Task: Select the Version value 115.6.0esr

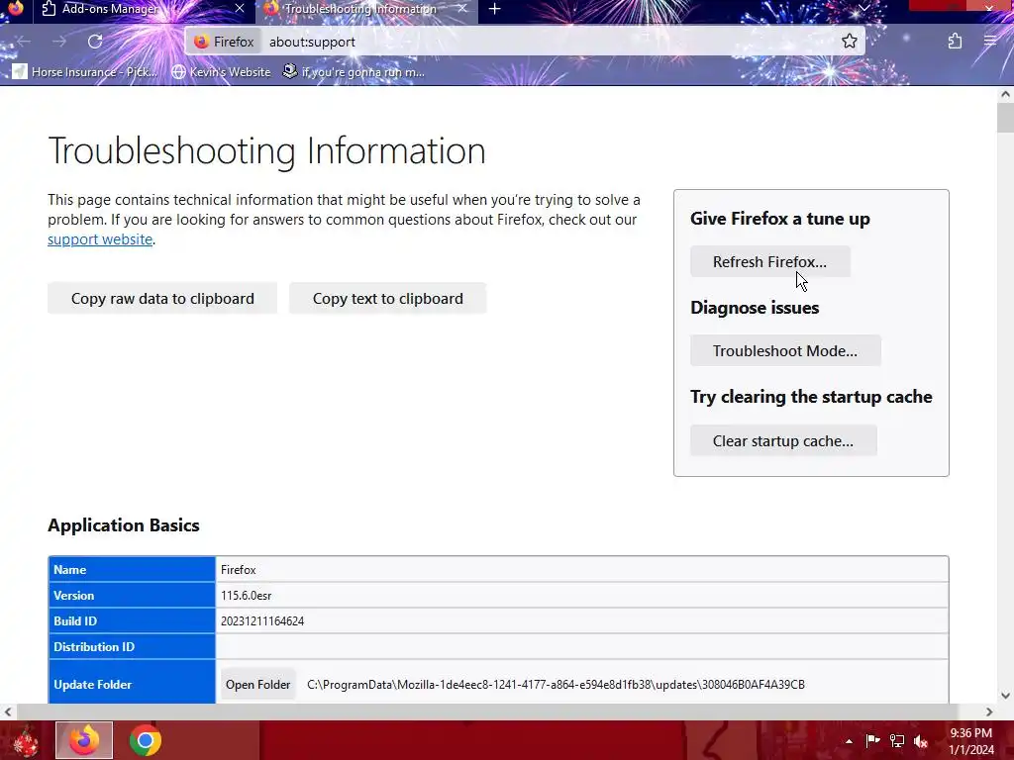Action: click(x=246, y=595)
